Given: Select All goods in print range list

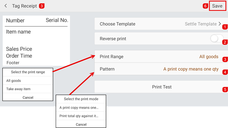Looking at the screenshot, I should (x=28, y=81).
